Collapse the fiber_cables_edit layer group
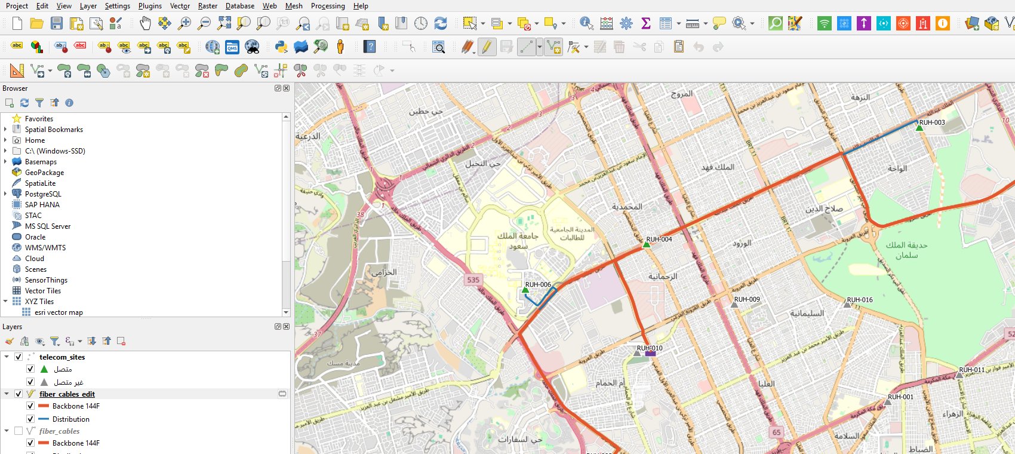Screen dimensions: 1015x454 [x=7, y=394]
